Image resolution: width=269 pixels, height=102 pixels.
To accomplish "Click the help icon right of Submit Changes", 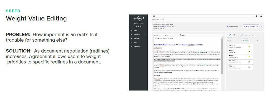I will 261,26.
